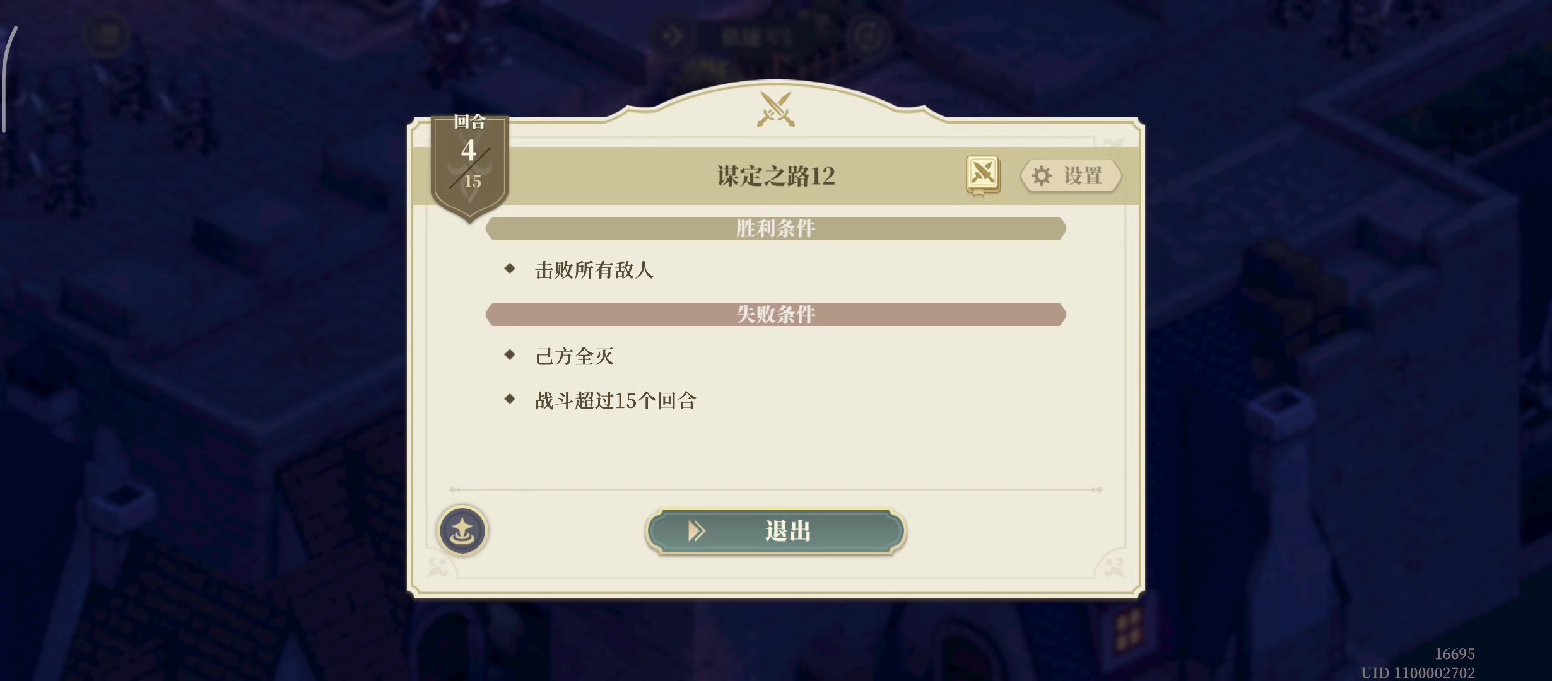The image size is (1552, 681).
Task: Tap the dimmed circular icon at top center-right
Action: (869, 36)
